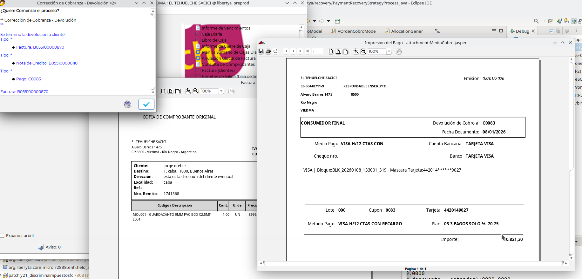Click the Eclipse toolbar search magnifier icon

[x=536, y=21]
